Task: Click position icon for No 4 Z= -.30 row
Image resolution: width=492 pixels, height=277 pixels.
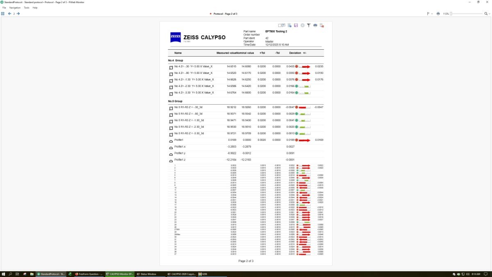Action: (171, 67)
